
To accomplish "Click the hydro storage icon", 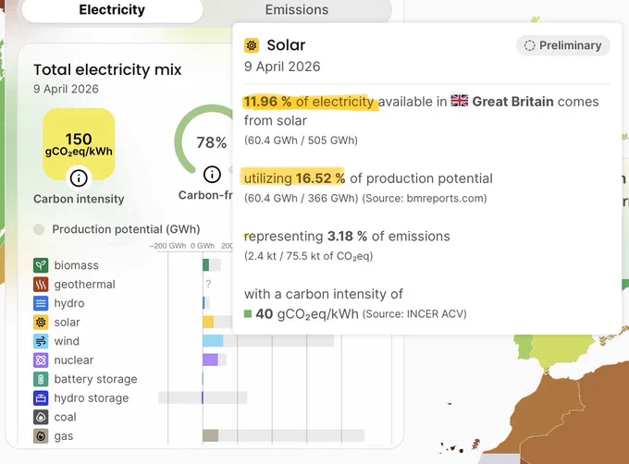I will click(x=41, y=397).
